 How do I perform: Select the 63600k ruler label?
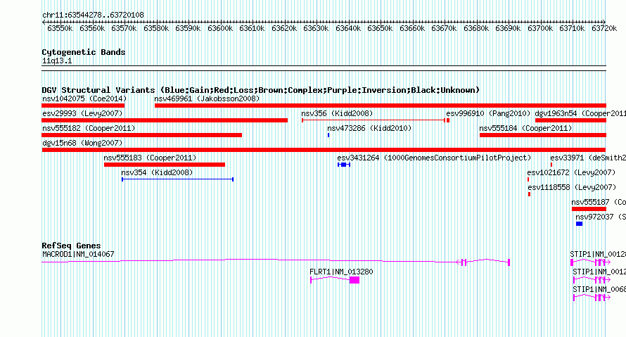[x=220, y=29]
